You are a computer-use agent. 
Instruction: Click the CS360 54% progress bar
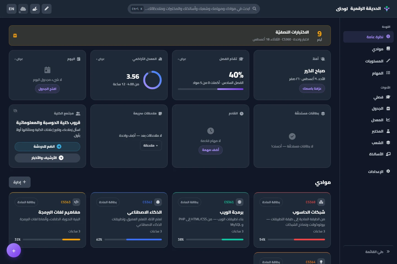tap(296, 240)
